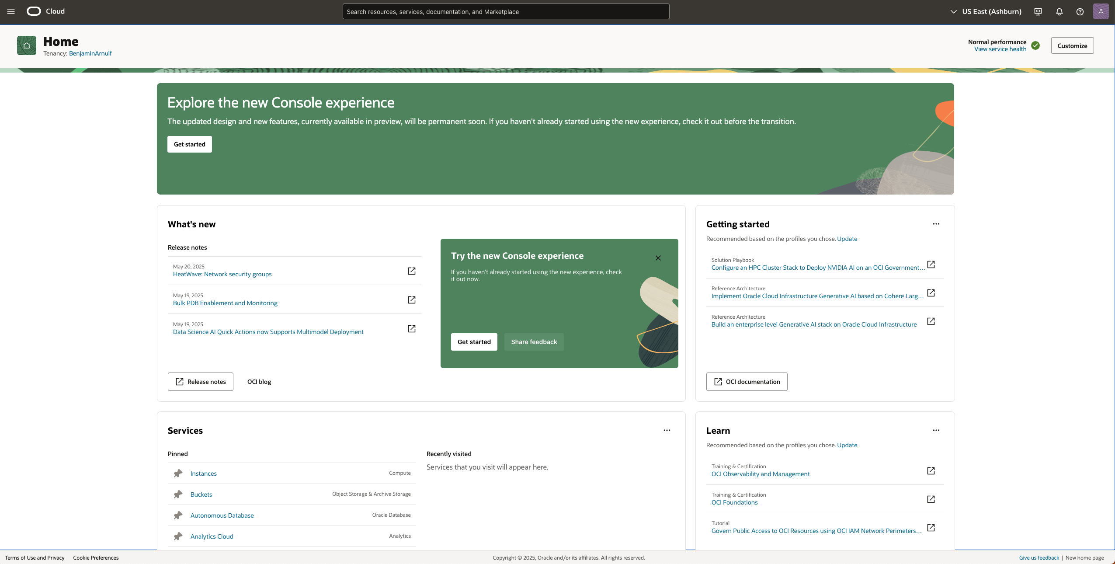Unpin the Autonomous Database service

tap(178, 515)
